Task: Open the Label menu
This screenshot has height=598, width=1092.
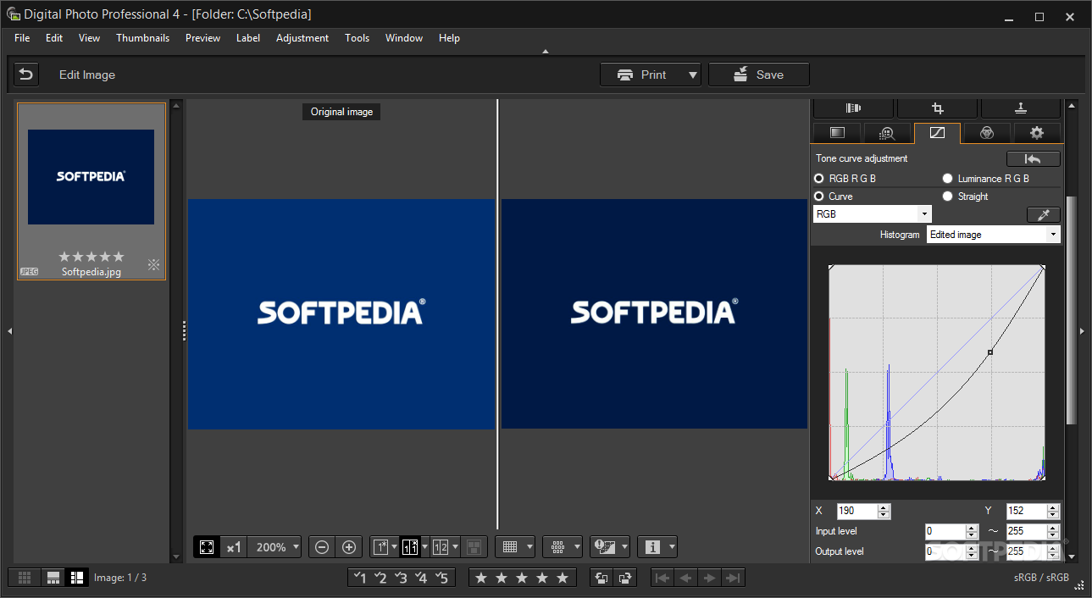Action: coord(248,38)
